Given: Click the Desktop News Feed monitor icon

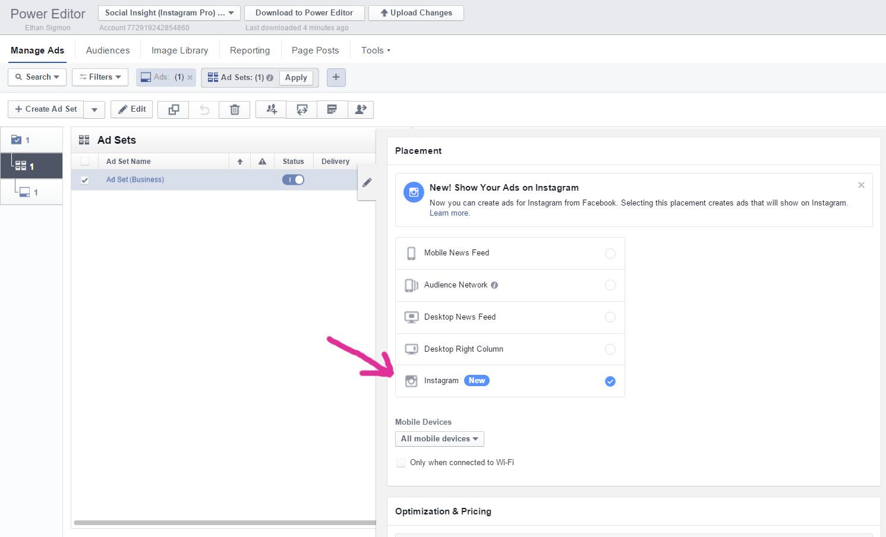Looking at the screenshot, I should 411,317.
